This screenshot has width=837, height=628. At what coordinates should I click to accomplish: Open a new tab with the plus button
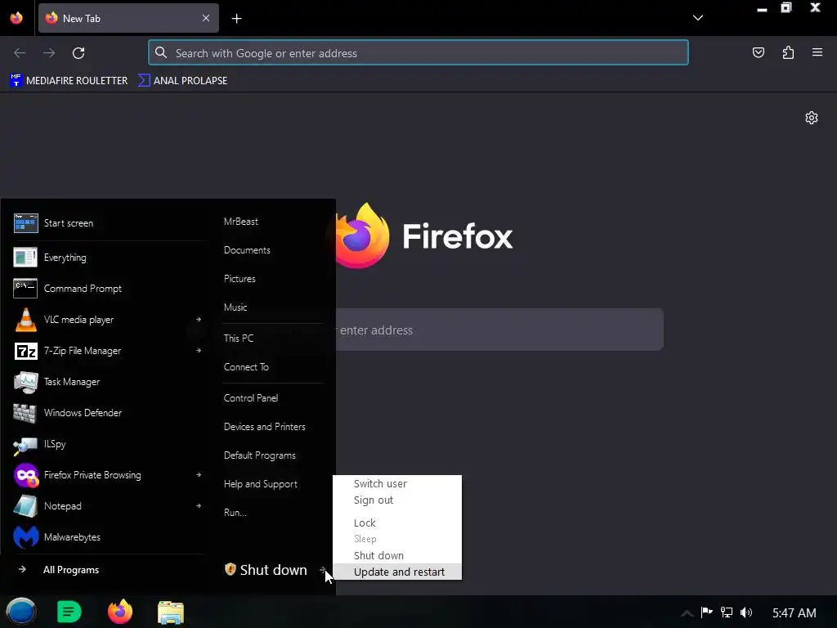pyautogui.click(x=236, y=19)
